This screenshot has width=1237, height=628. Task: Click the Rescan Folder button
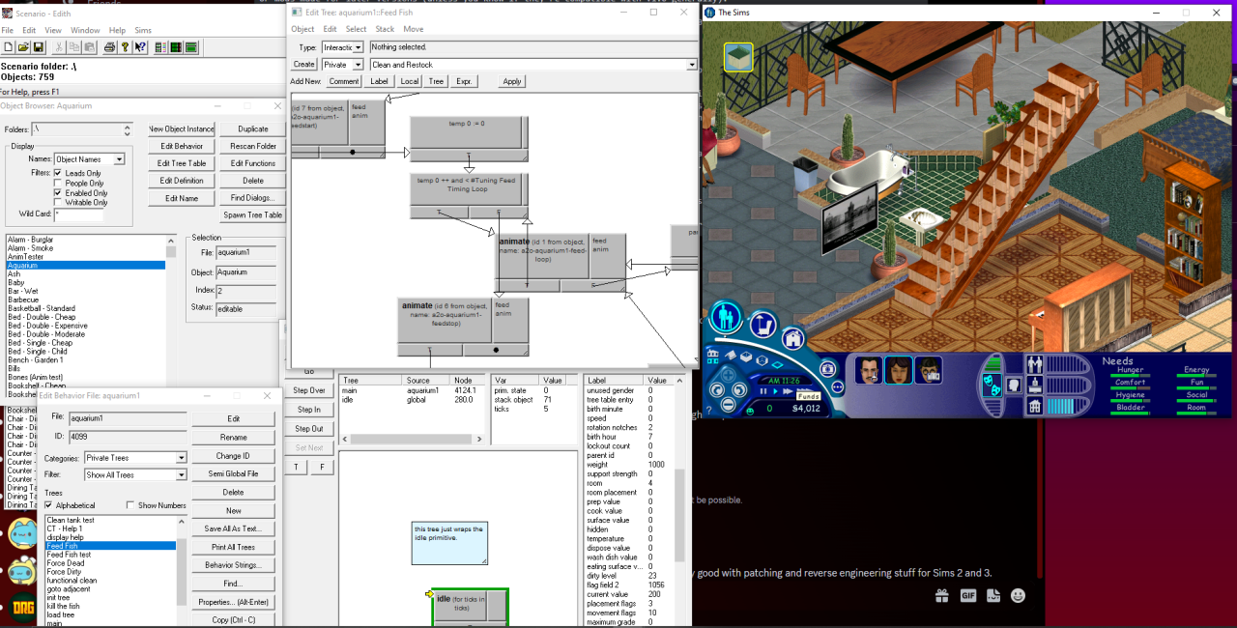(x=253, y=146)
